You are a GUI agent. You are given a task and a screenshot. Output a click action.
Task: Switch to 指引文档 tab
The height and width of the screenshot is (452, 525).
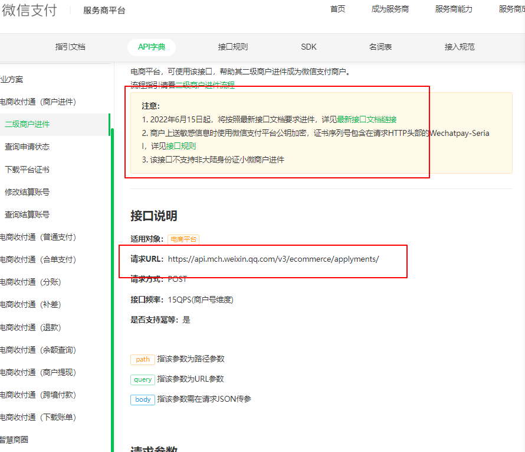(x=70, y=47)
